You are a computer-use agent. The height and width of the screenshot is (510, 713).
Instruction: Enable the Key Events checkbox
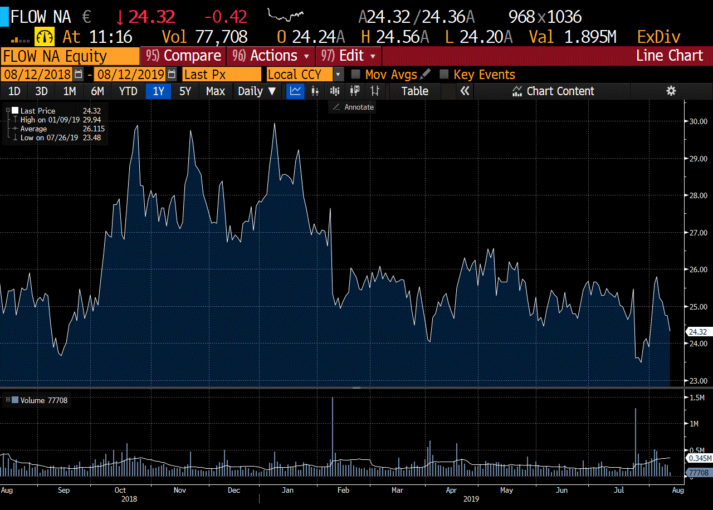coord(444,74)
